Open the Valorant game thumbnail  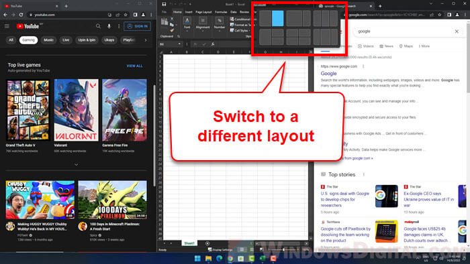(x=76, y=111)
